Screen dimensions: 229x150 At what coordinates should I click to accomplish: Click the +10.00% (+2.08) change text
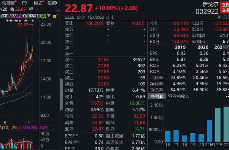tap(116, 8)
